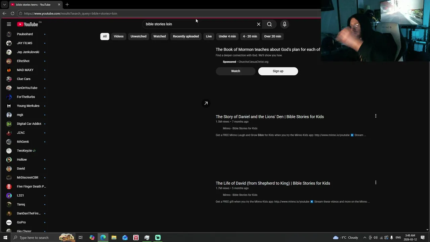Run search with the magnifier button

pyautogui.click(x=269, y=24)
